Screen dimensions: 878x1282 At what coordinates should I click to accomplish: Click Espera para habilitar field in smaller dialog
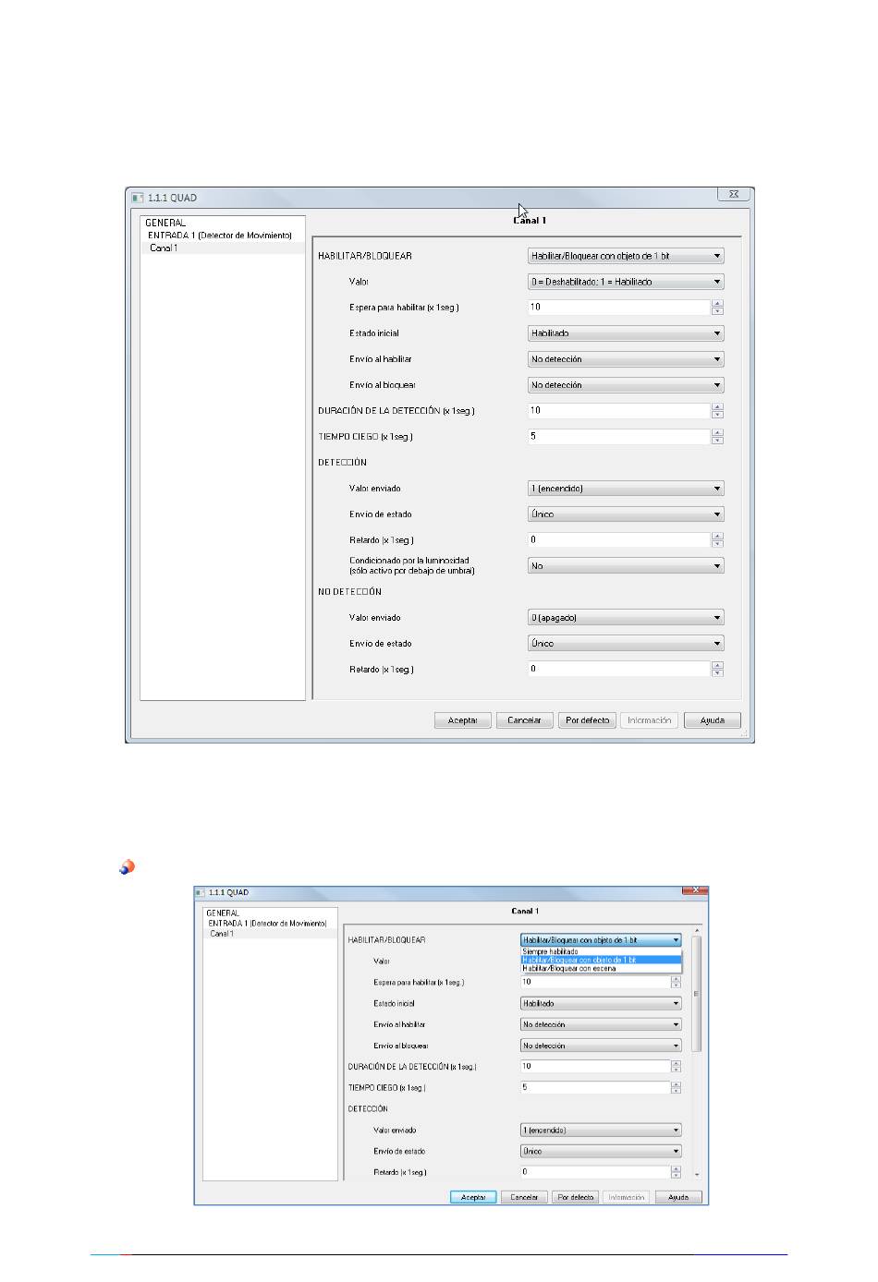click(x=595, y=983)
